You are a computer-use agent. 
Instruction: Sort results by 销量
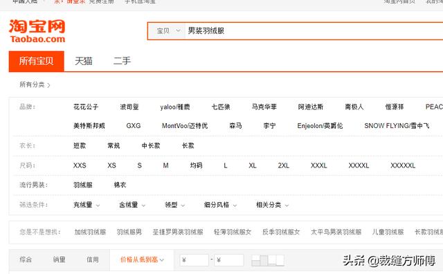click(x=60, y=259)
